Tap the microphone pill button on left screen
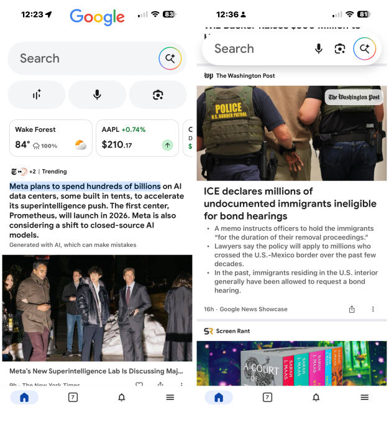The width and height of the screenshot is (389, 423). (97, 95)
